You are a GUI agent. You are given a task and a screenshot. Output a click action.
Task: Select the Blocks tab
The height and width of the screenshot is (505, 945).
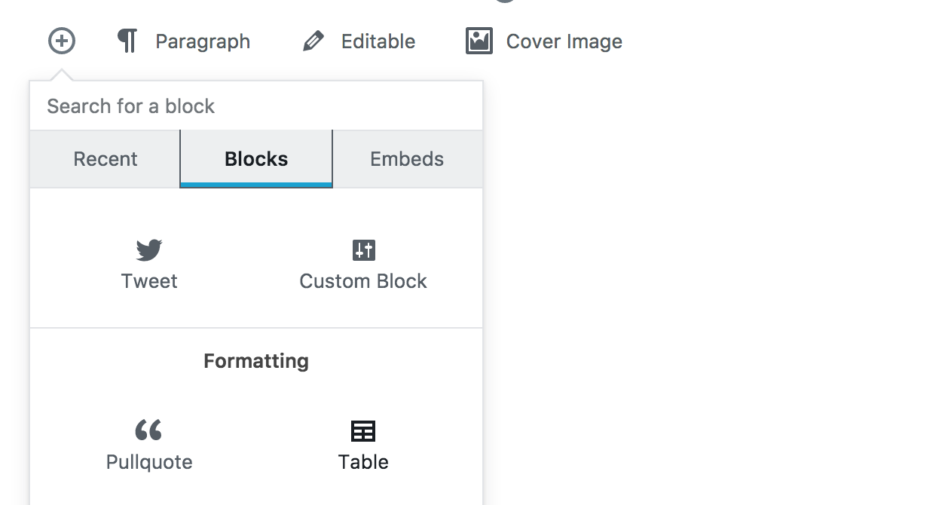click(255, 159)
